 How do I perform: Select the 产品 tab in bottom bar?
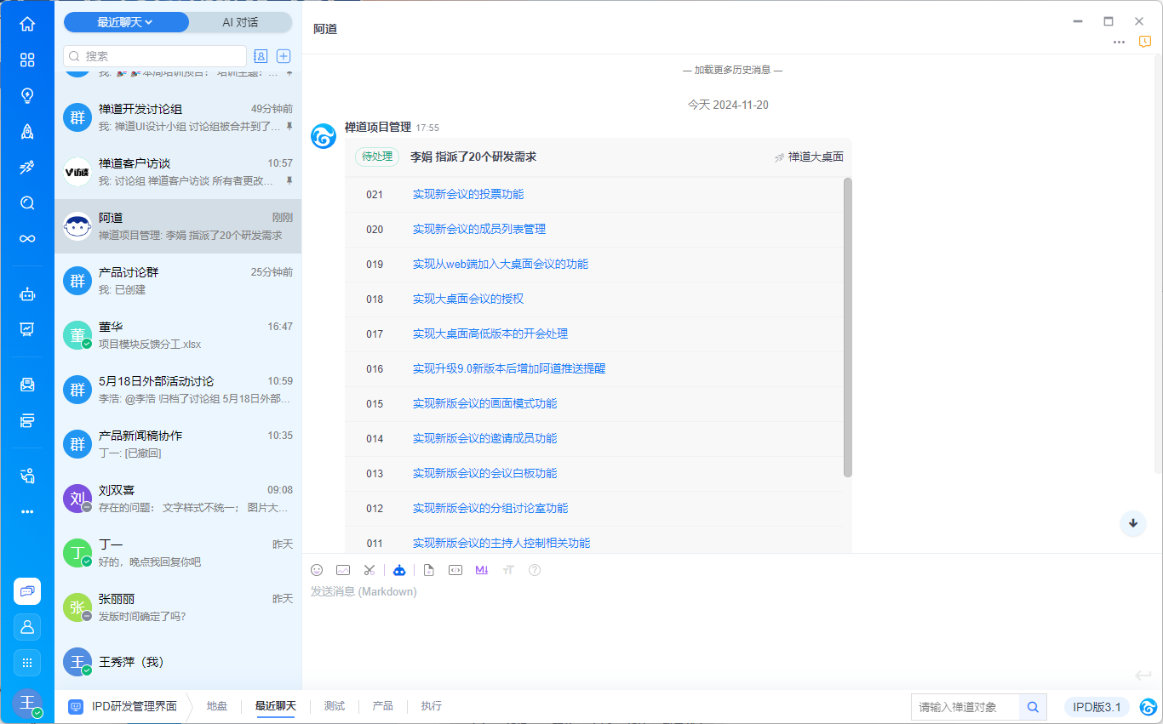382,706
